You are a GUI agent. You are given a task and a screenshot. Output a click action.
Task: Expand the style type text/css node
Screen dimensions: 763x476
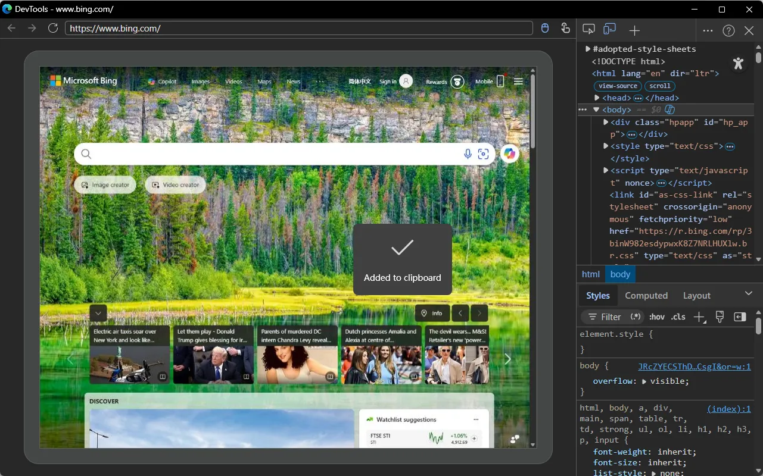pos(606,146)
